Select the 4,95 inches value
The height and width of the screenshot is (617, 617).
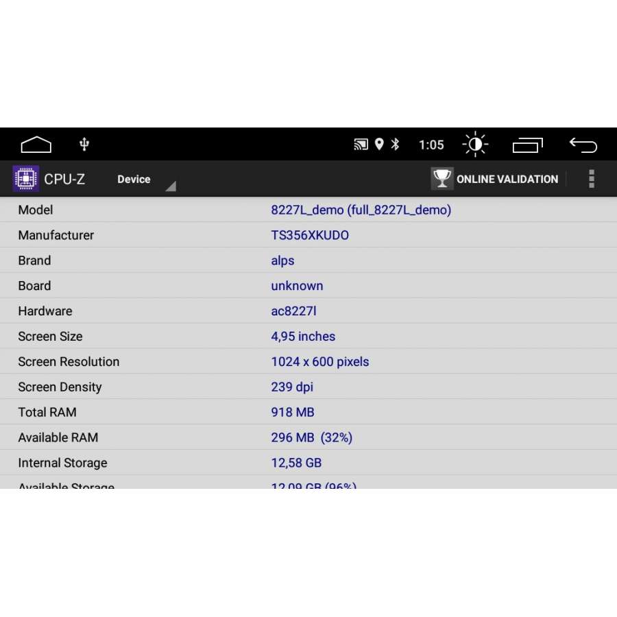pos(303,337)
